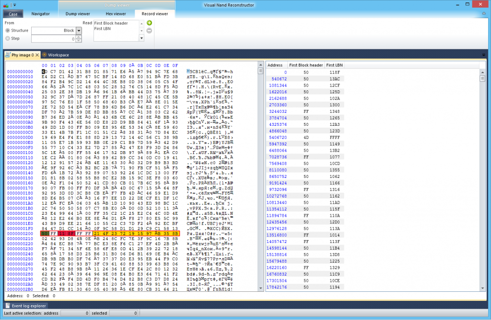Open record address 17842176

277,287
